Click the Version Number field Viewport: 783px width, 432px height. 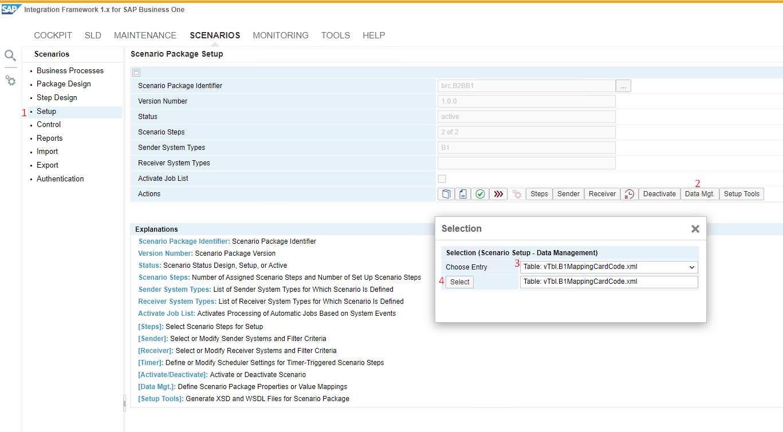tap(526, 101)
